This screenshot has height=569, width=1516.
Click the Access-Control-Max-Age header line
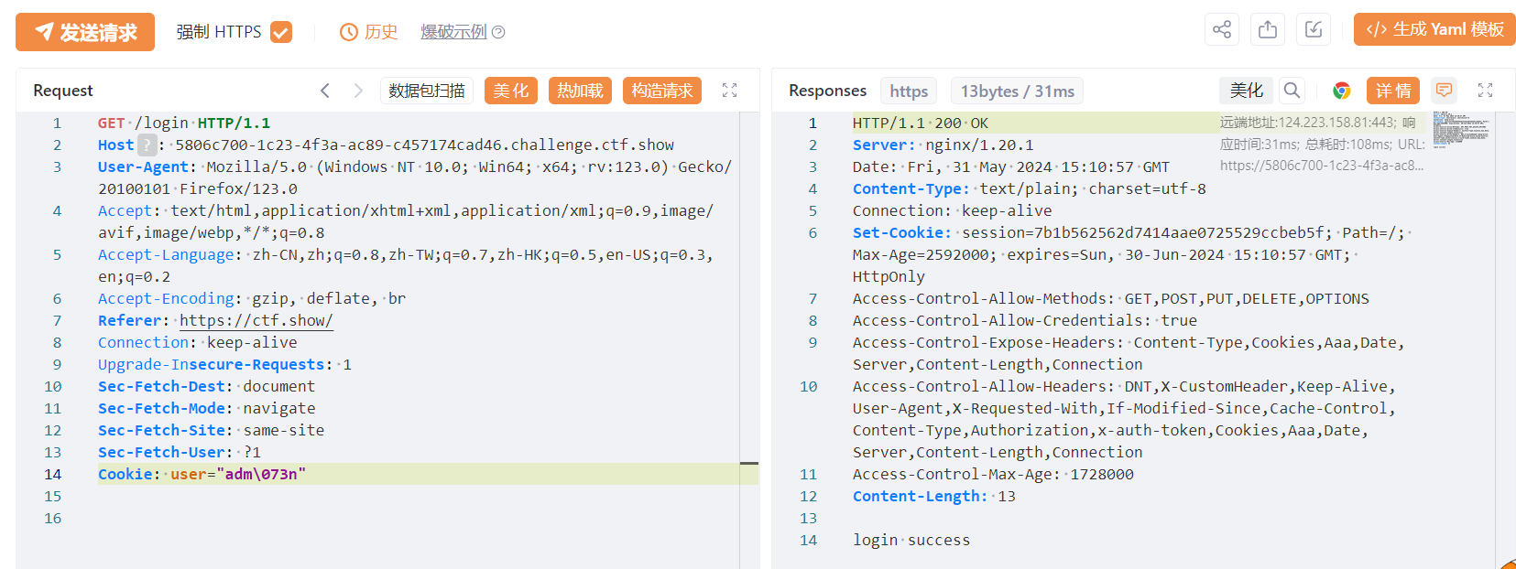coord(993,474)
